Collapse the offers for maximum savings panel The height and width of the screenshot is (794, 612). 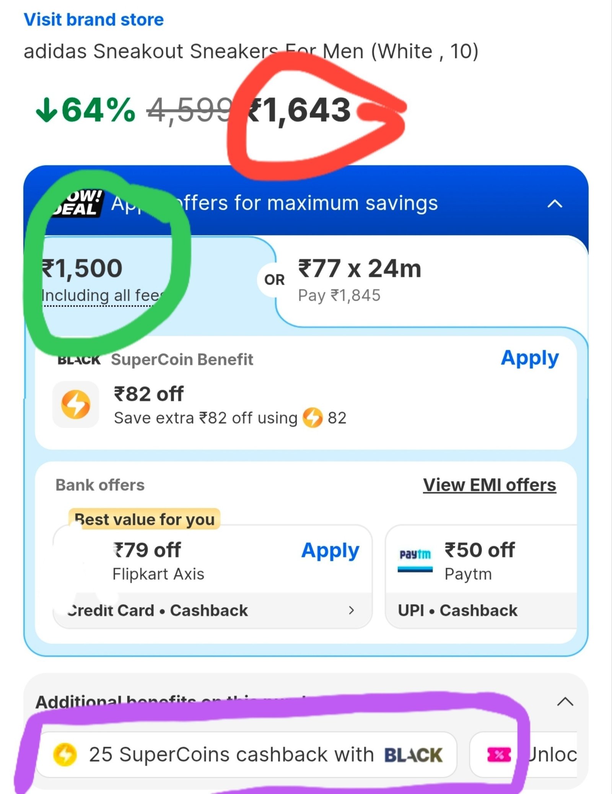[x=555, y=203]
